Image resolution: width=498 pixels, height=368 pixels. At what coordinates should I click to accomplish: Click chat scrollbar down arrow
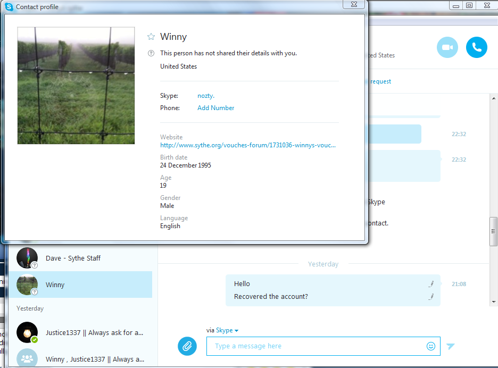point(494,302)
